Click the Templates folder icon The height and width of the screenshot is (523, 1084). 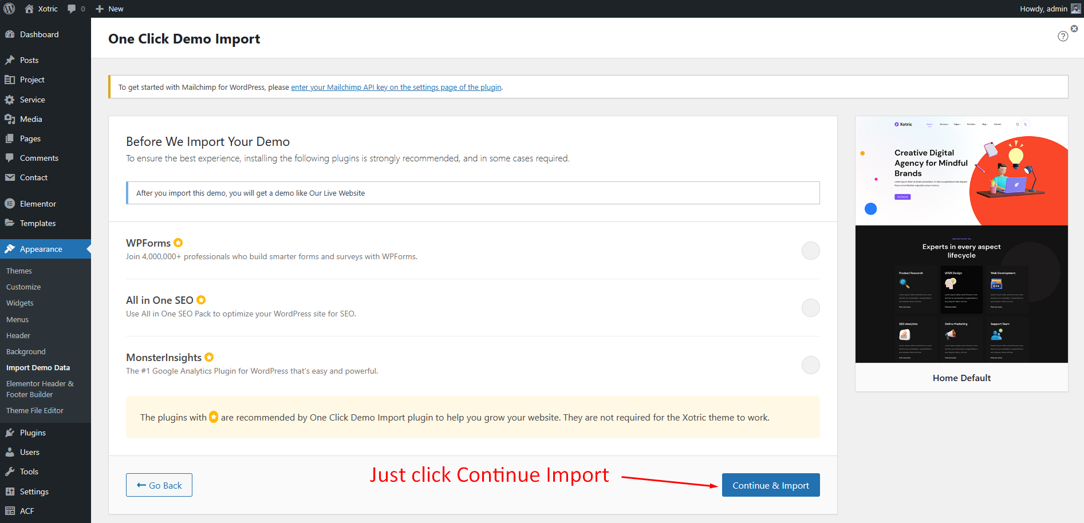tap(10, 223)
